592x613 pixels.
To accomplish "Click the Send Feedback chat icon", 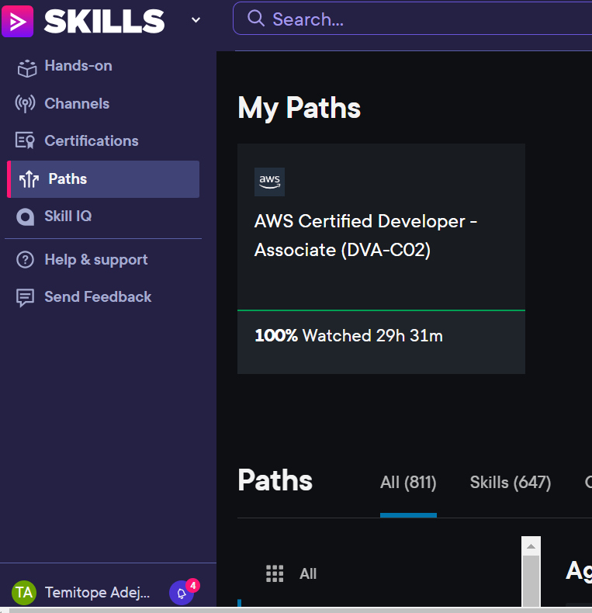I will (x=26, y=297).
